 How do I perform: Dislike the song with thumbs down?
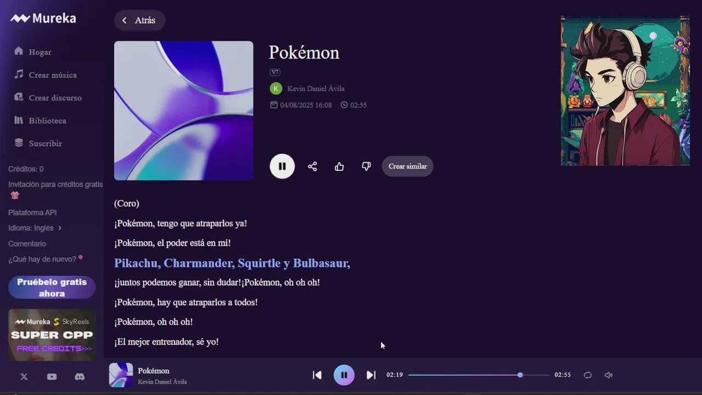click(x=366, y=166)
